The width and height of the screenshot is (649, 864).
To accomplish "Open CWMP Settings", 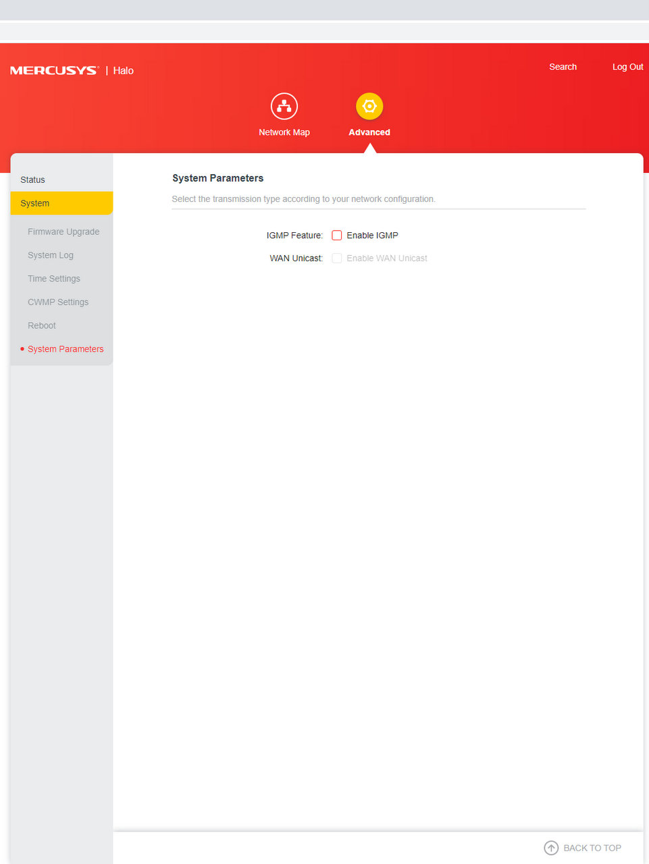I will [58, 302].
